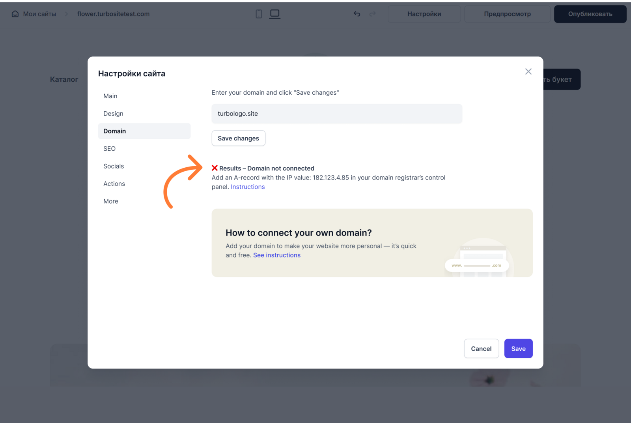Image resolution: width=631 pixels, height=423 pixels.
Task: Switch to desktop laptop view icon
Action: 274,14
